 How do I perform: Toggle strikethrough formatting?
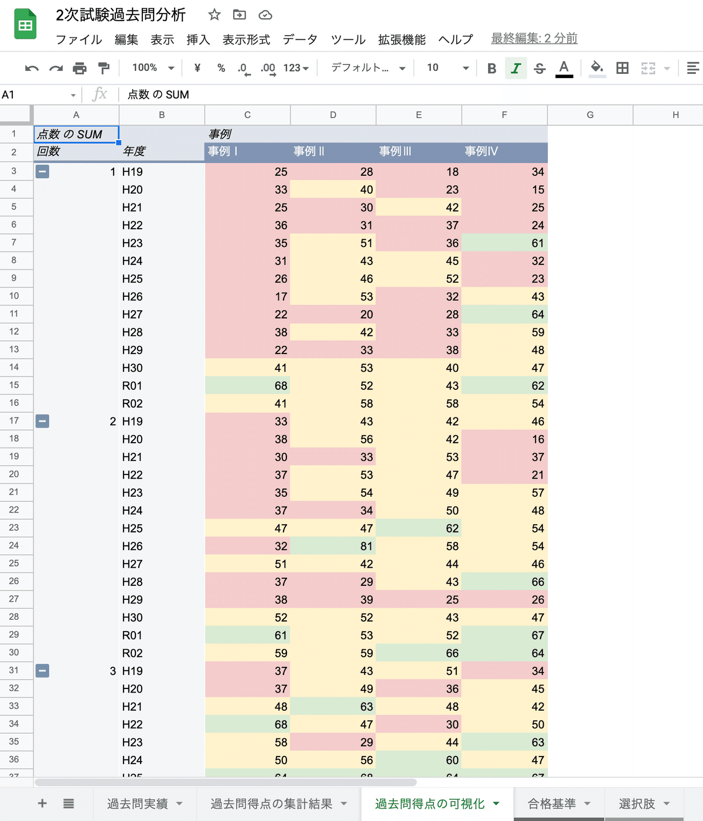[x=540, y=68]
